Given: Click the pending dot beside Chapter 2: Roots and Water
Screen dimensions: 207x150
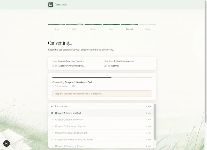Looking at the screenshot, I should click(52, 120).
